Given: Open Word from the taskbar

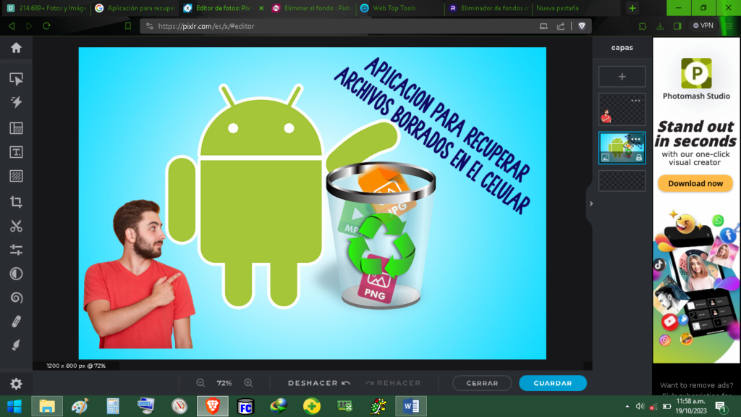Looking at the screenshot, I should pos(411,406).
